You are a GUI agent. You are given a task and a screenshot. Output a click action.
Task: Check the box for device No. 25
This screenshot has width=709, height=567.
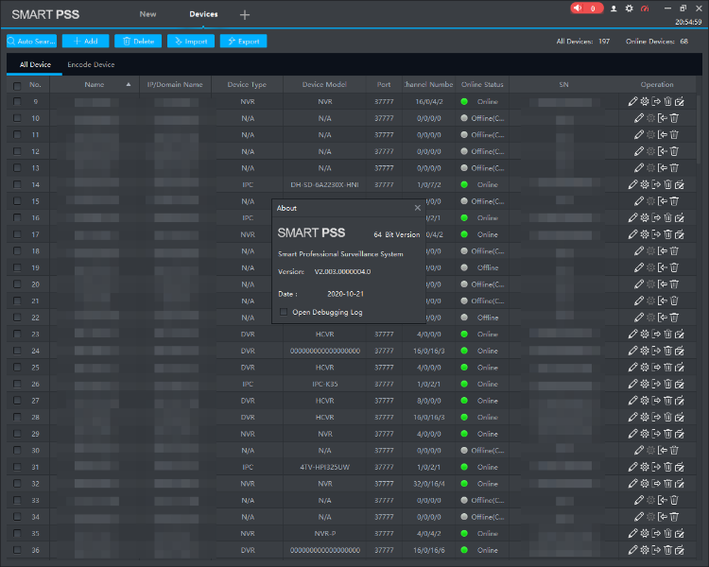coord(17,368)
